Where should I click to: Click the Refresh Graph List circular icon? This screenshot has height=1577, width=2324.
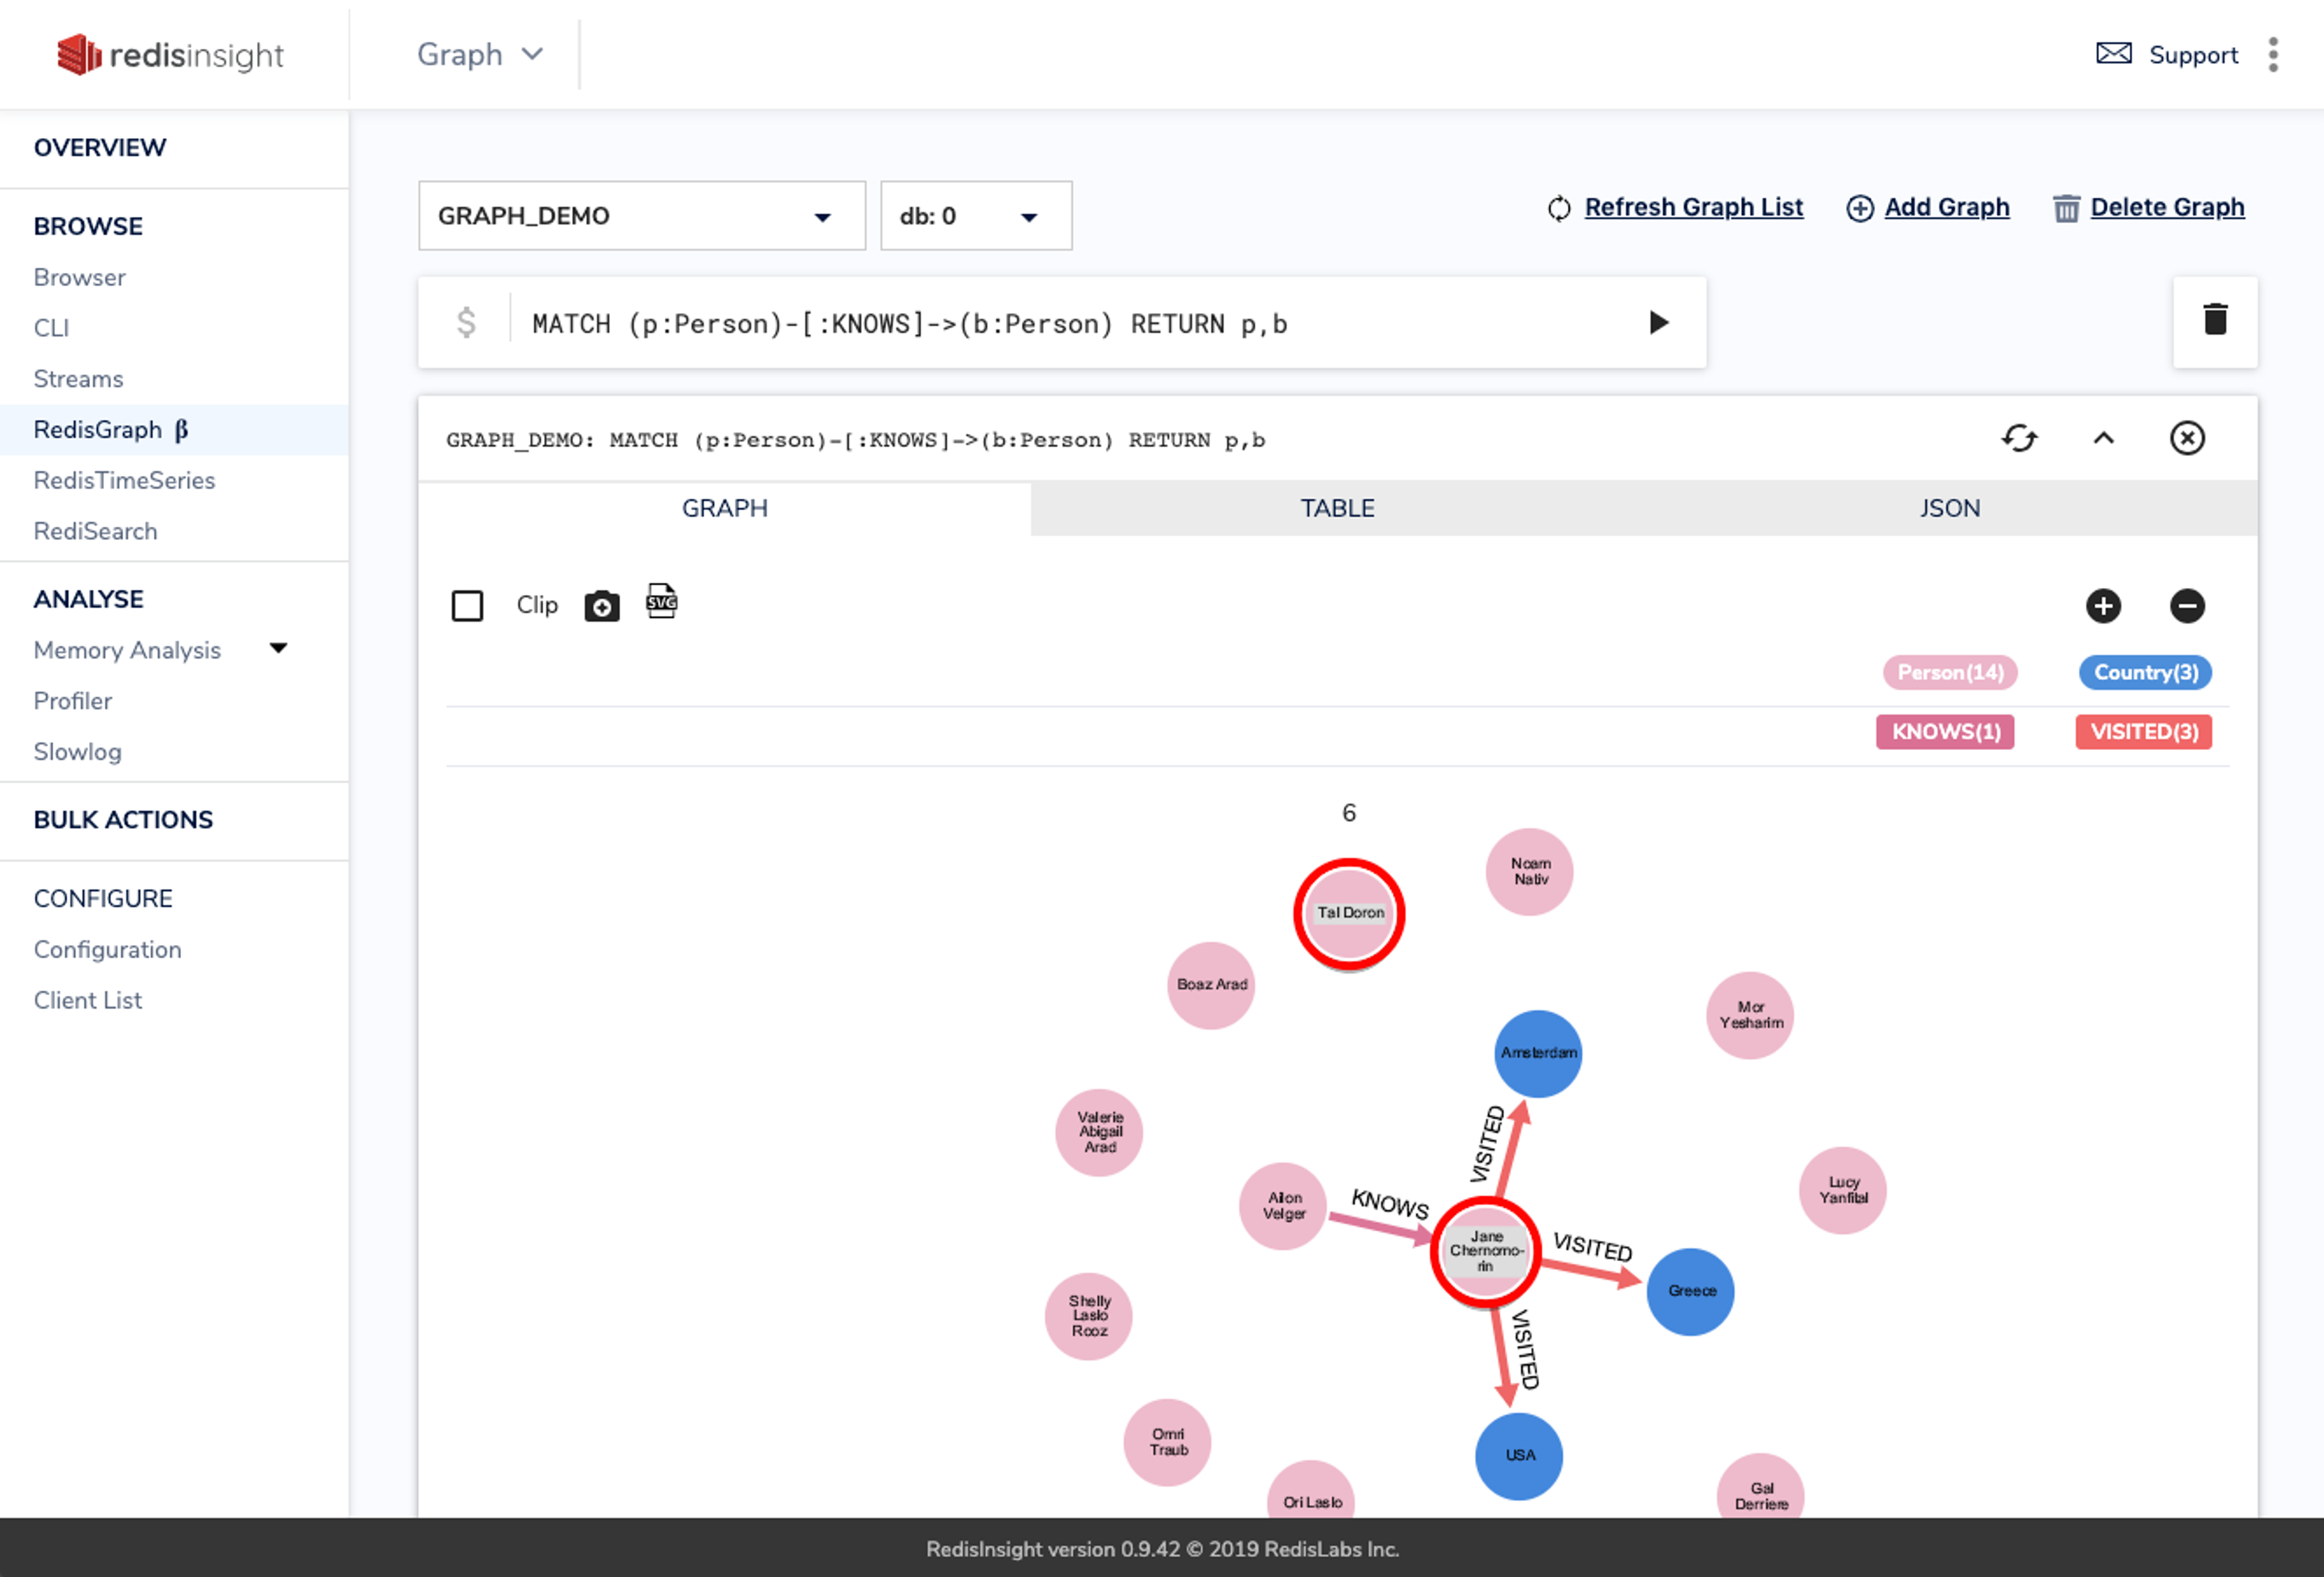pyautogui.click(x=1559, y=208)
